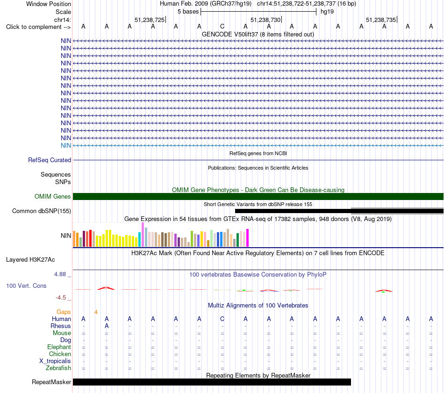Select the light-blue NIN transcript label
Viewport: 444px width, 393px height.
click(66, 145)
